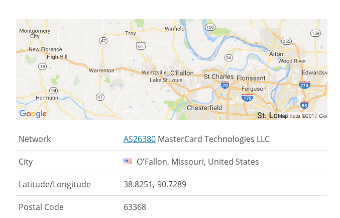The width and height of the screenshot is (340, 218).
Task: Click the Route 100 marker on map
Action: tap(210, 27)
